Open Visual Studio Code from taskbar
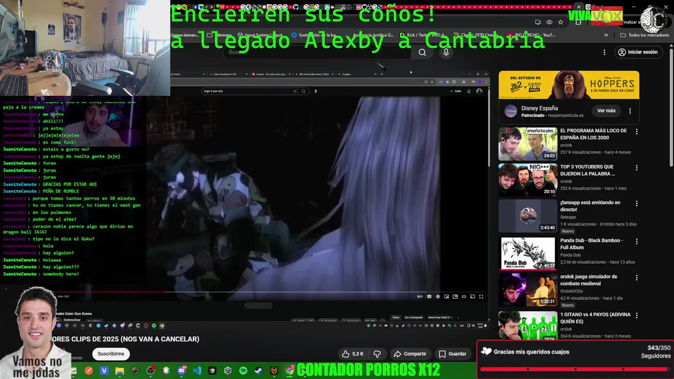674x379 pixels. point(197,371)
